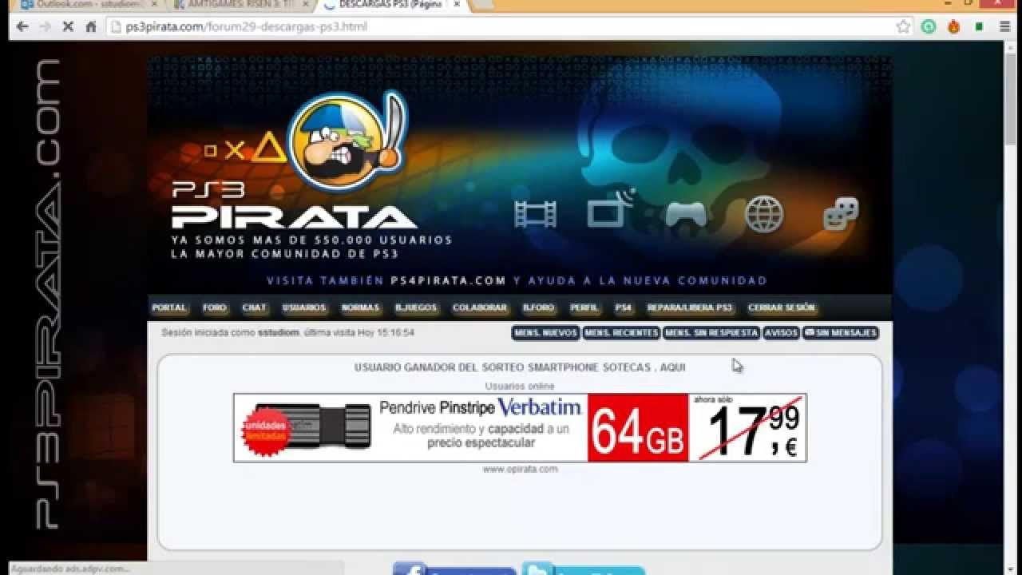Open the Chrome hamburger menu

(x=1004, y=26)
